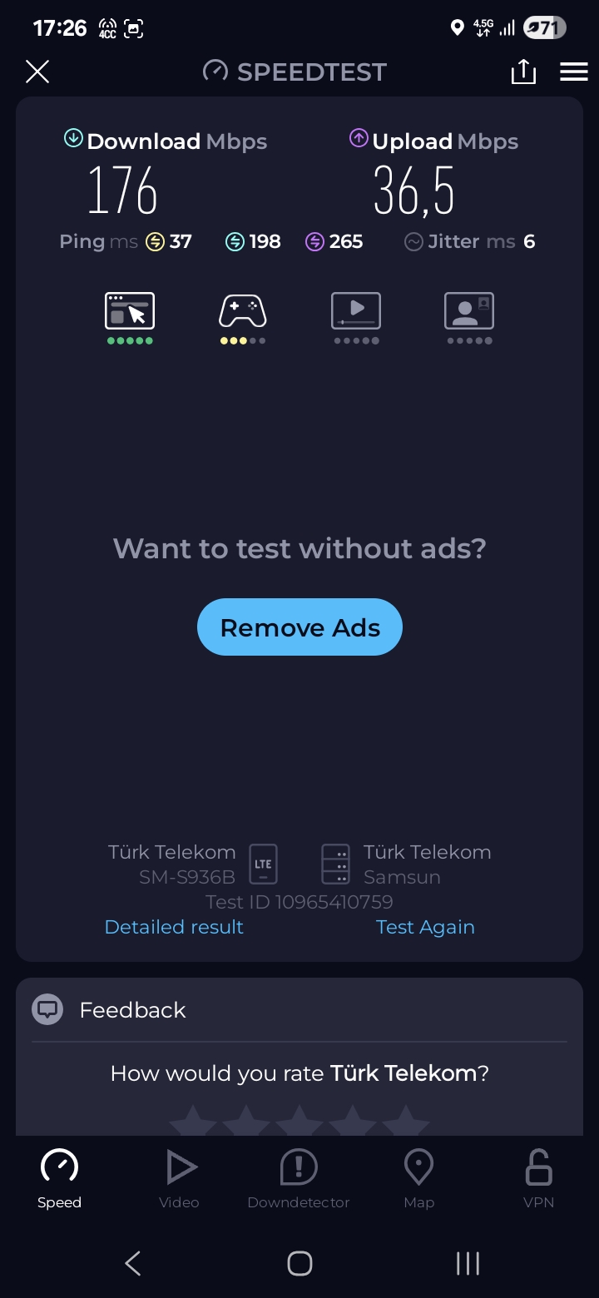The width and height of the screenshot is (599, 1298).
Task: Tap the share results icon
Action: point(523,72)
